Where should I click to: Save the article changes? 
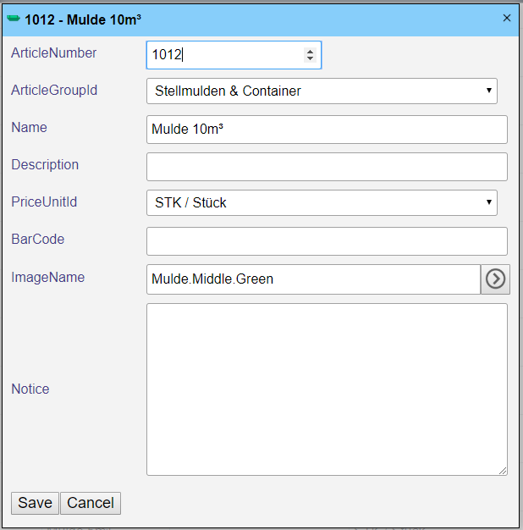35,503
